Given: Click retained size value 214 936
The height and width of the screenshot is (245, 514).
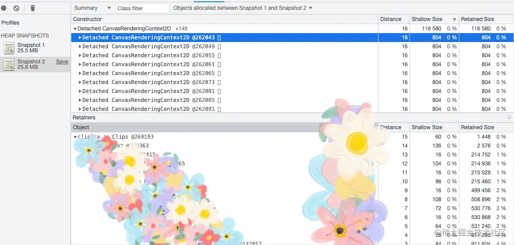Looking at the screenshot, I should pyautogui.click(x=480, y=163).
